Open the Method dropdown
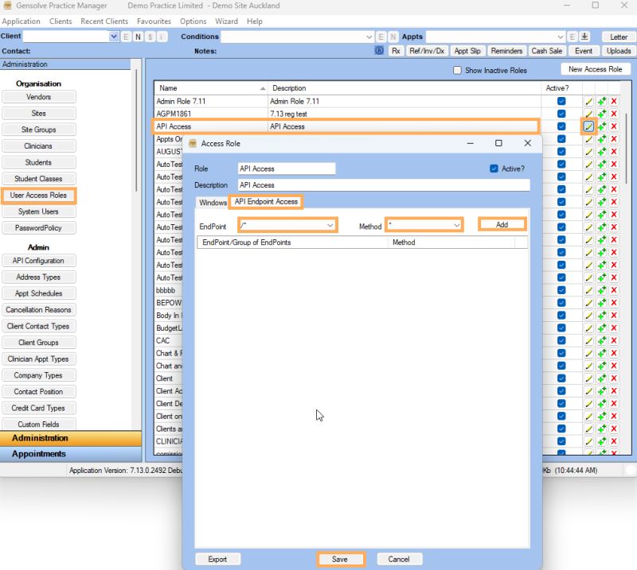This screenshot has height=570, width=637. pyautogui.click(x=458, y=225)
